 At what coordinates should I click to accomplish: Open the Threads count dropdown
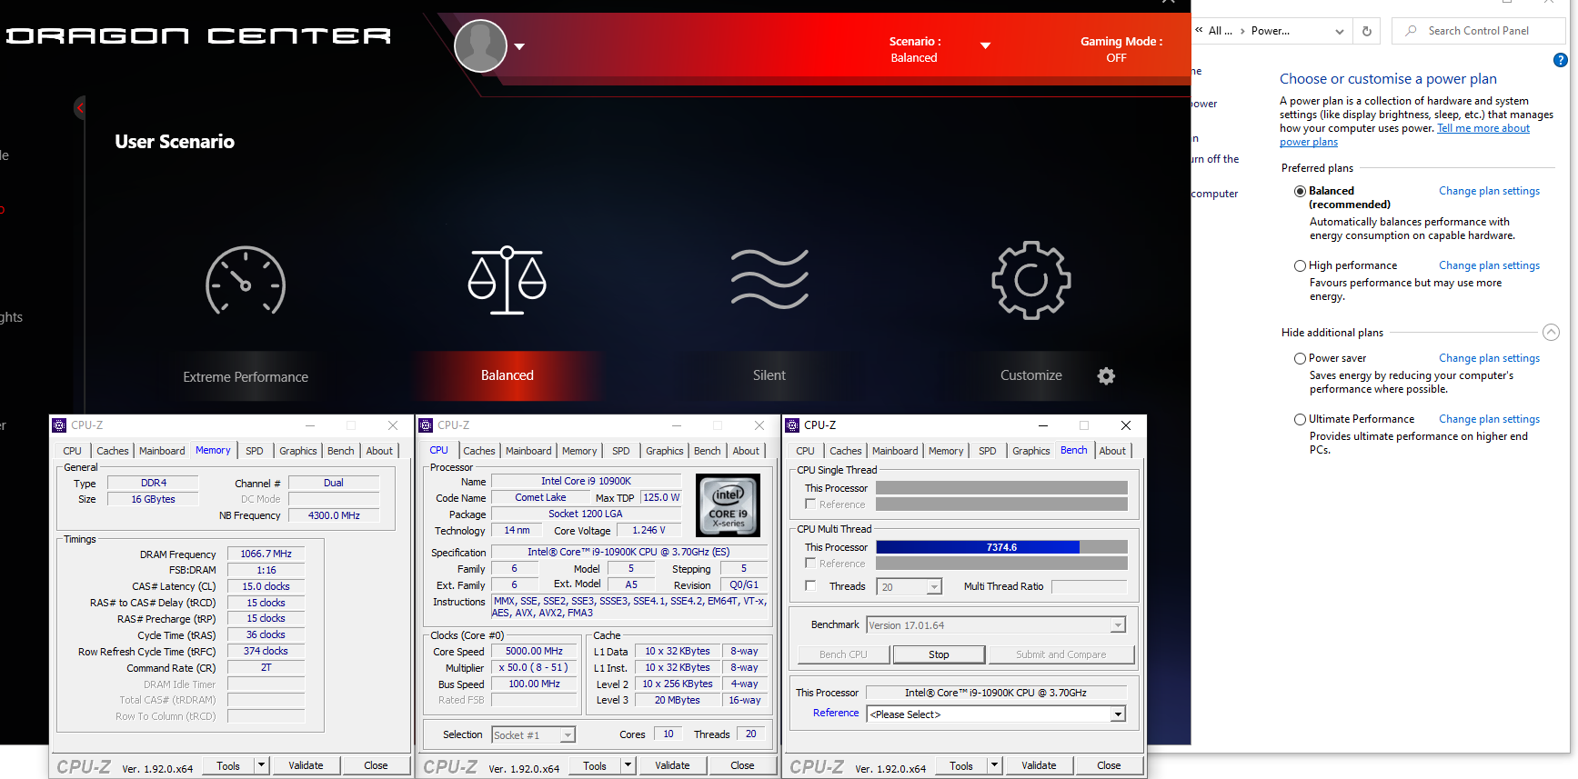(934, 587)
